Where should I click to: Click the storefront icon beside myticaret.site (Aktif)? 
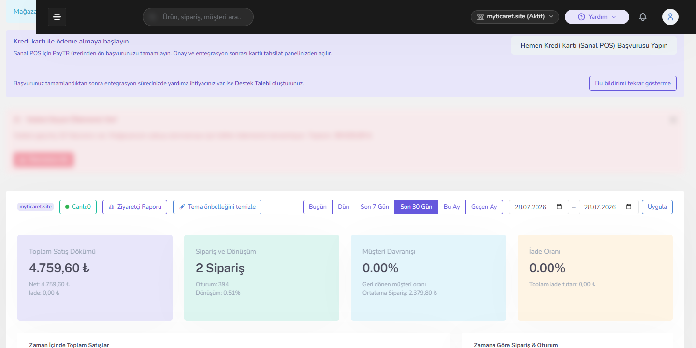pos(480,17)
